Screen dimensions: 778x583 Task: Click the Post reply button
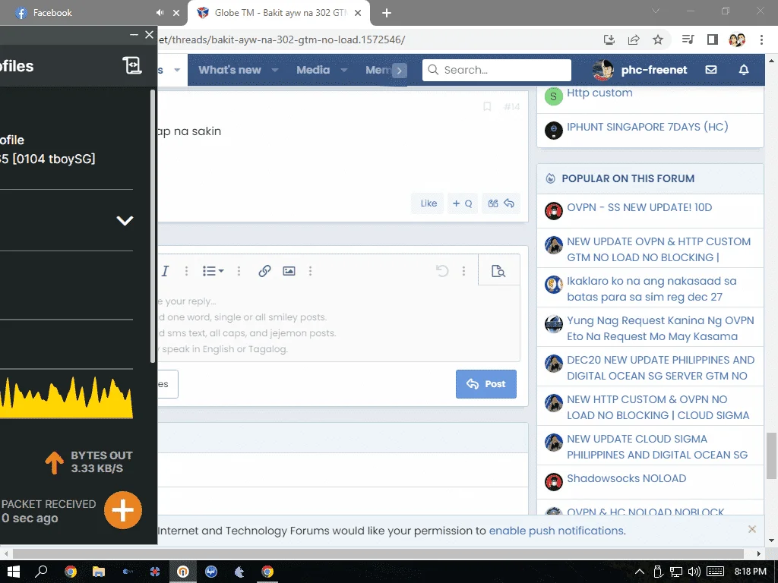coord(485,383)
